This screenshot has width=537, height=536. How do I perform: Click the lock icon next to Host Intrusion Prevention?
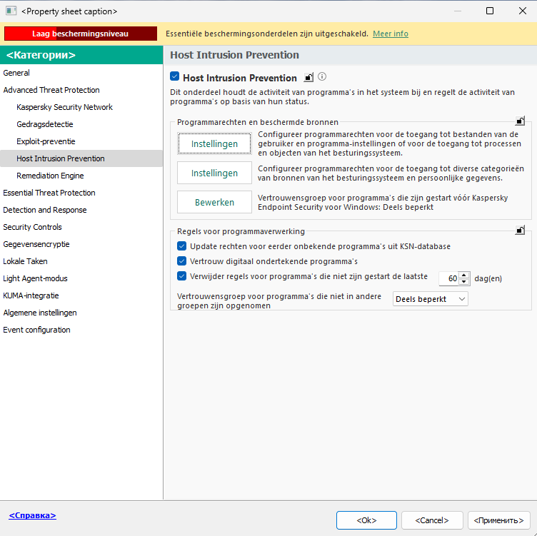point(308,77)
